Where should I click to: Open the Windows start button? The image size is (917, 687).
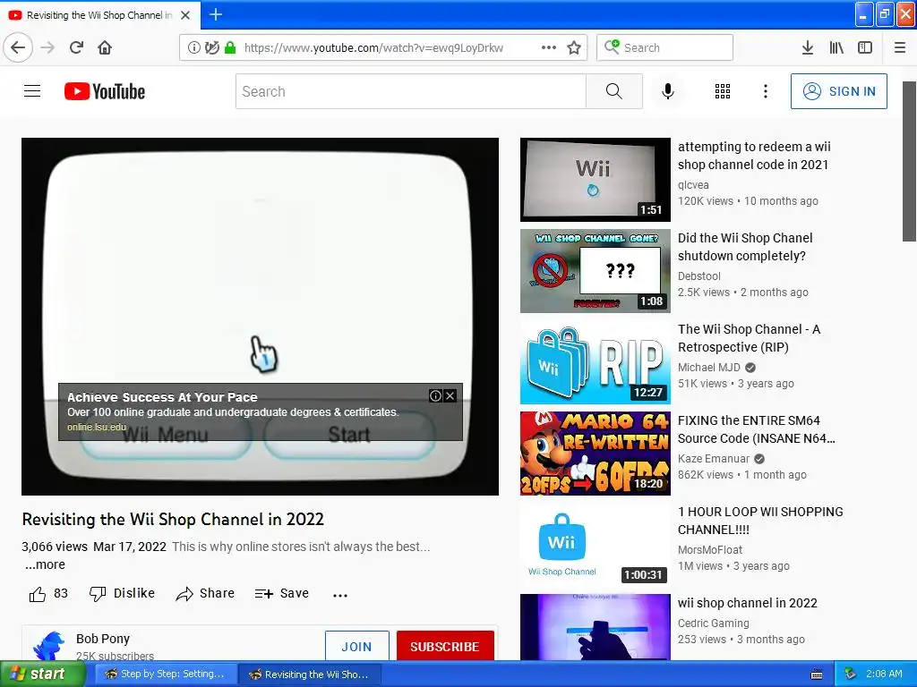point(42,674)
